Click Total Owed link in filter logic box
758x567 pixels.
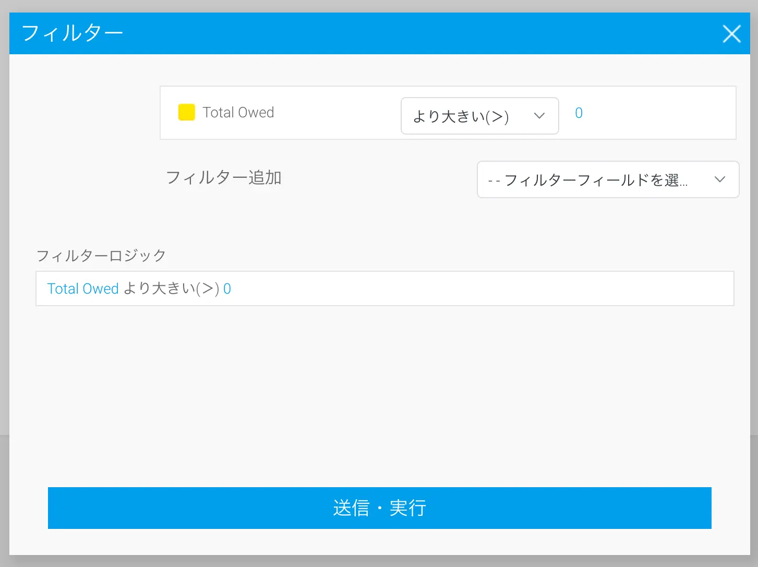coord(83,288)
